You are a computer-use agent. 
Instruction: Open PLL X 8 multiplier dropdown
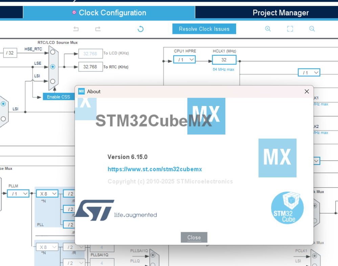pyautogui.click(x=47, y=194)
